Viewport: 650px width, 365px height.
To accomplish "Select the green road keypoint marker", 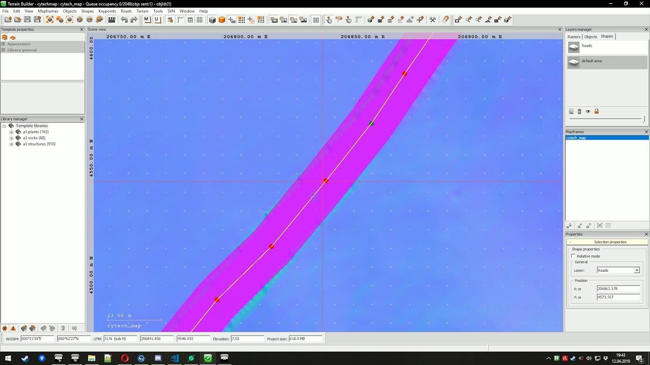I will (x=371, y=123).
